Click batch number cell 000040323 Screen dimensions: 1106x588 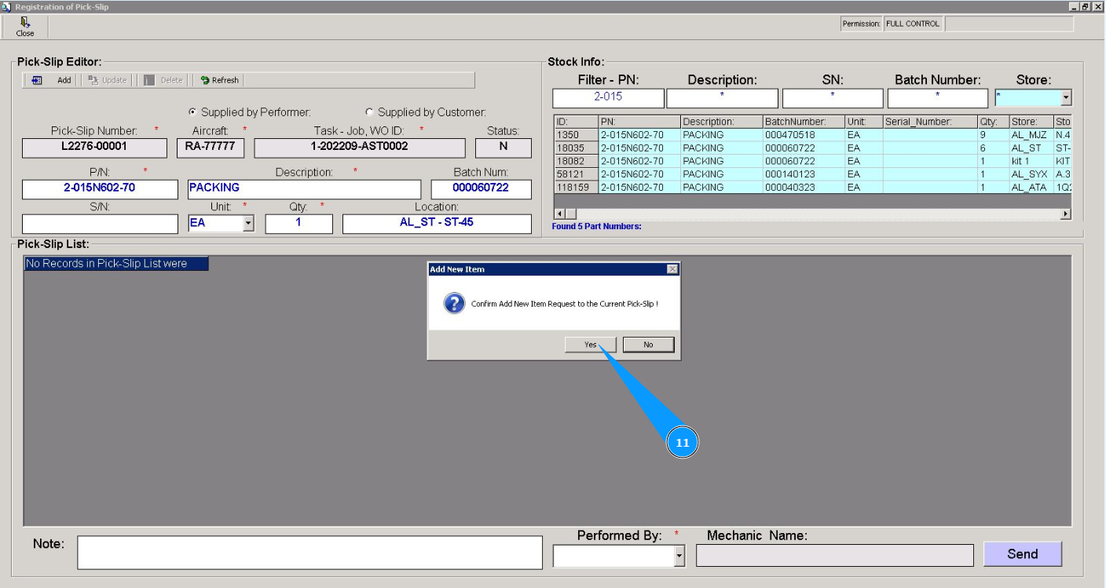804,188
